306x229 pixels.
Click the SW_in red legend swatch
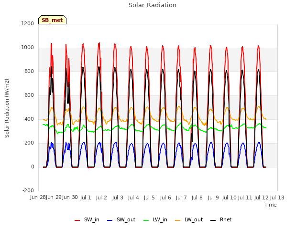tap(77, 220)
